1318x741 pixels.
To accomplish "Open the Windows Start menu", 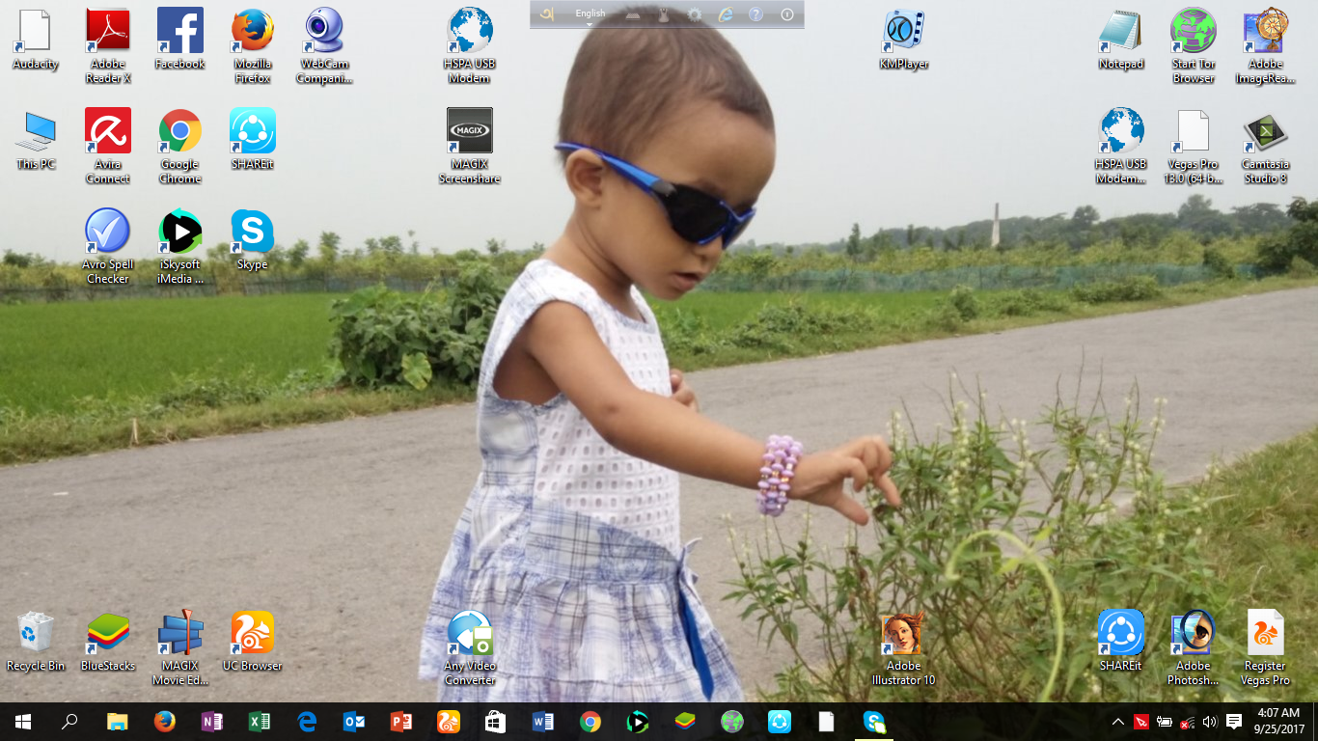I will point(23,722).
